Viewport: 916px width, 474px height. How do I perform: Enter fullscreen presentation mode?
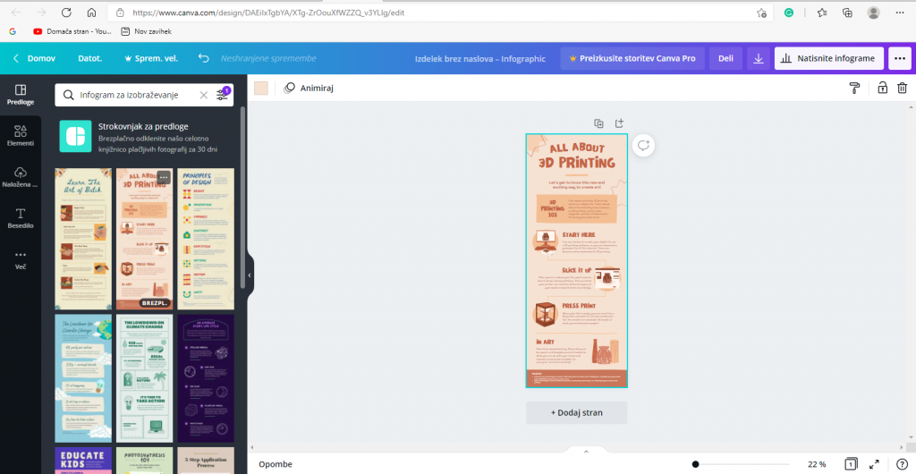click(875, 464)
